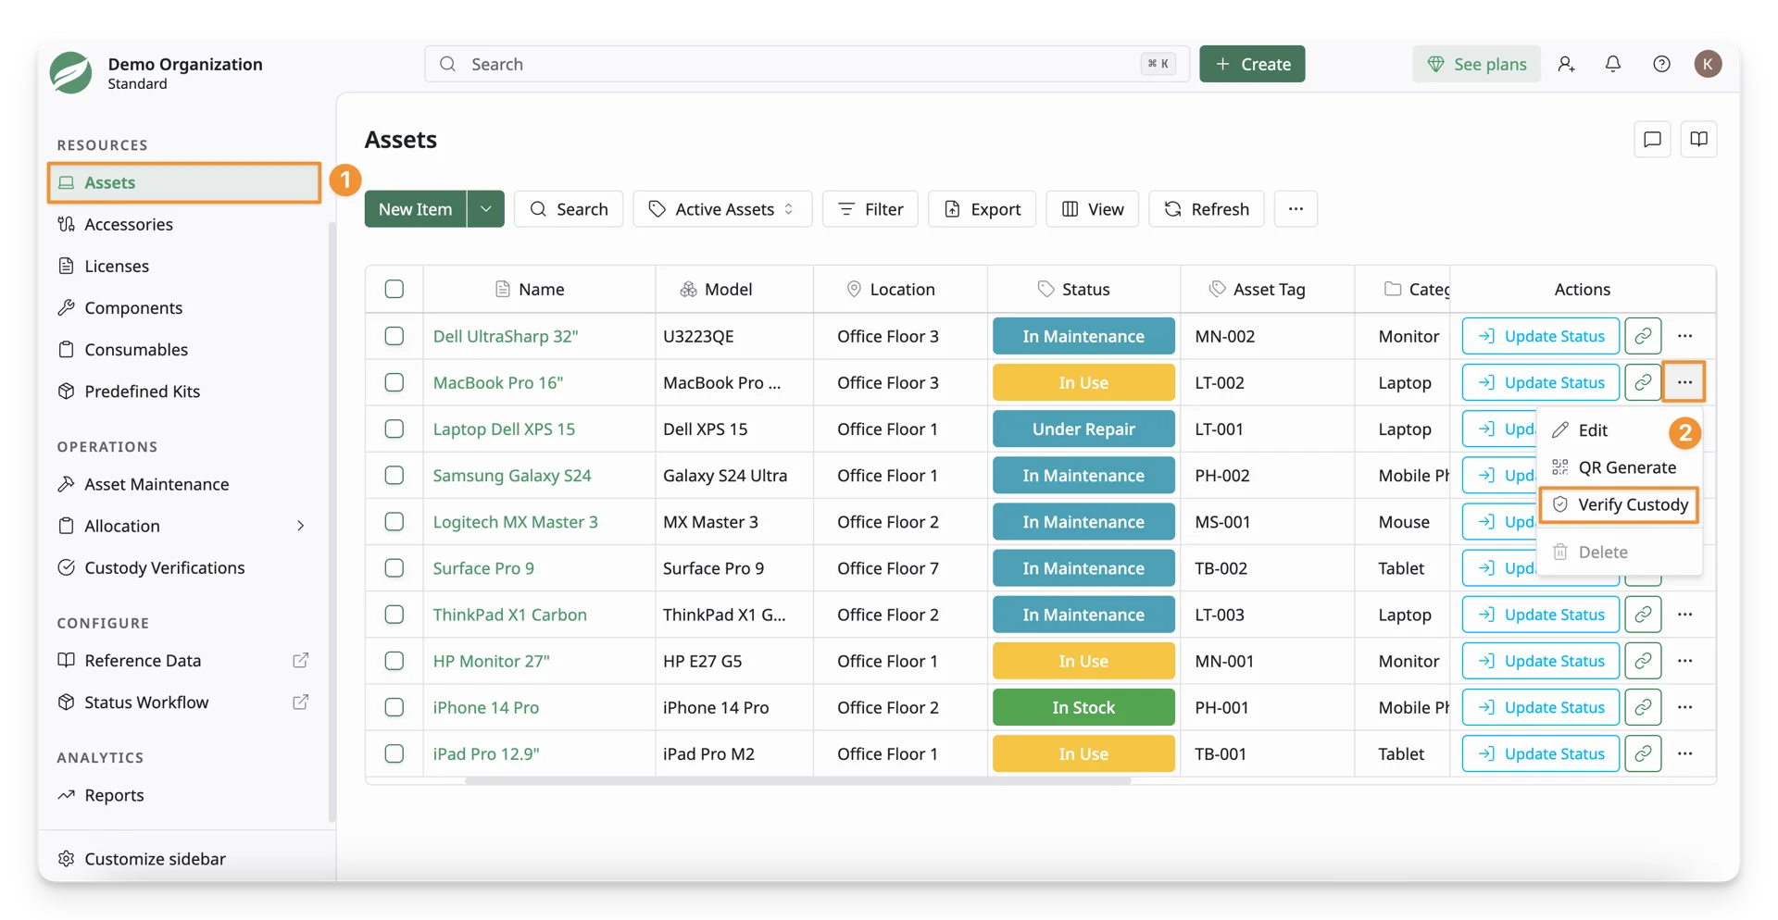This screenshot has width=1778, height=920.
Task: Click the green Create button
Action: [1252, 64]
